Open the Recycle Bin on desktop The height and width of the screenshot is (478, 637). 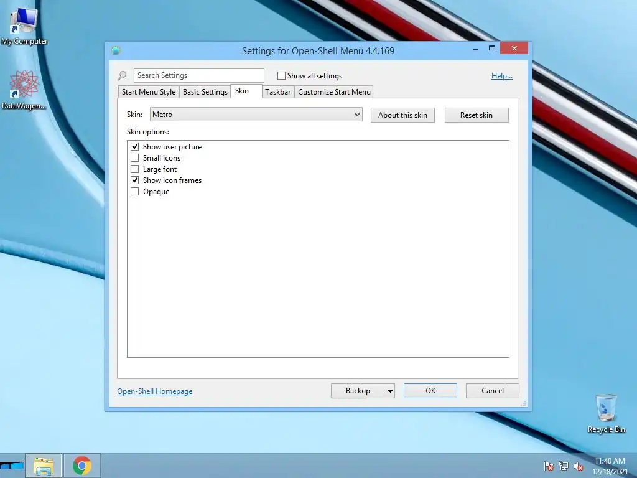606,413
